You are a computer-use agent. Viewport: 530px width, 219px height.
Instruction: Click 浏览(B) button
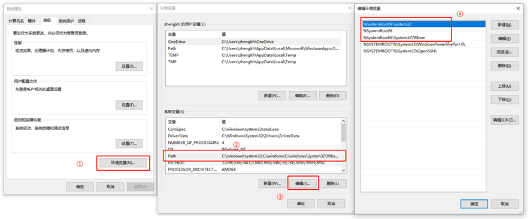tap(505, 52)
